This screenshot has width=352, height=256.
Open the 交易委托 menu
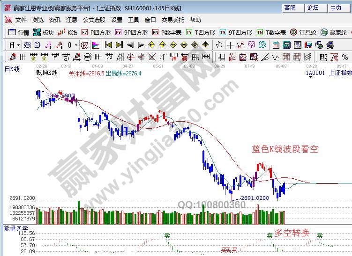click(173, 20)
